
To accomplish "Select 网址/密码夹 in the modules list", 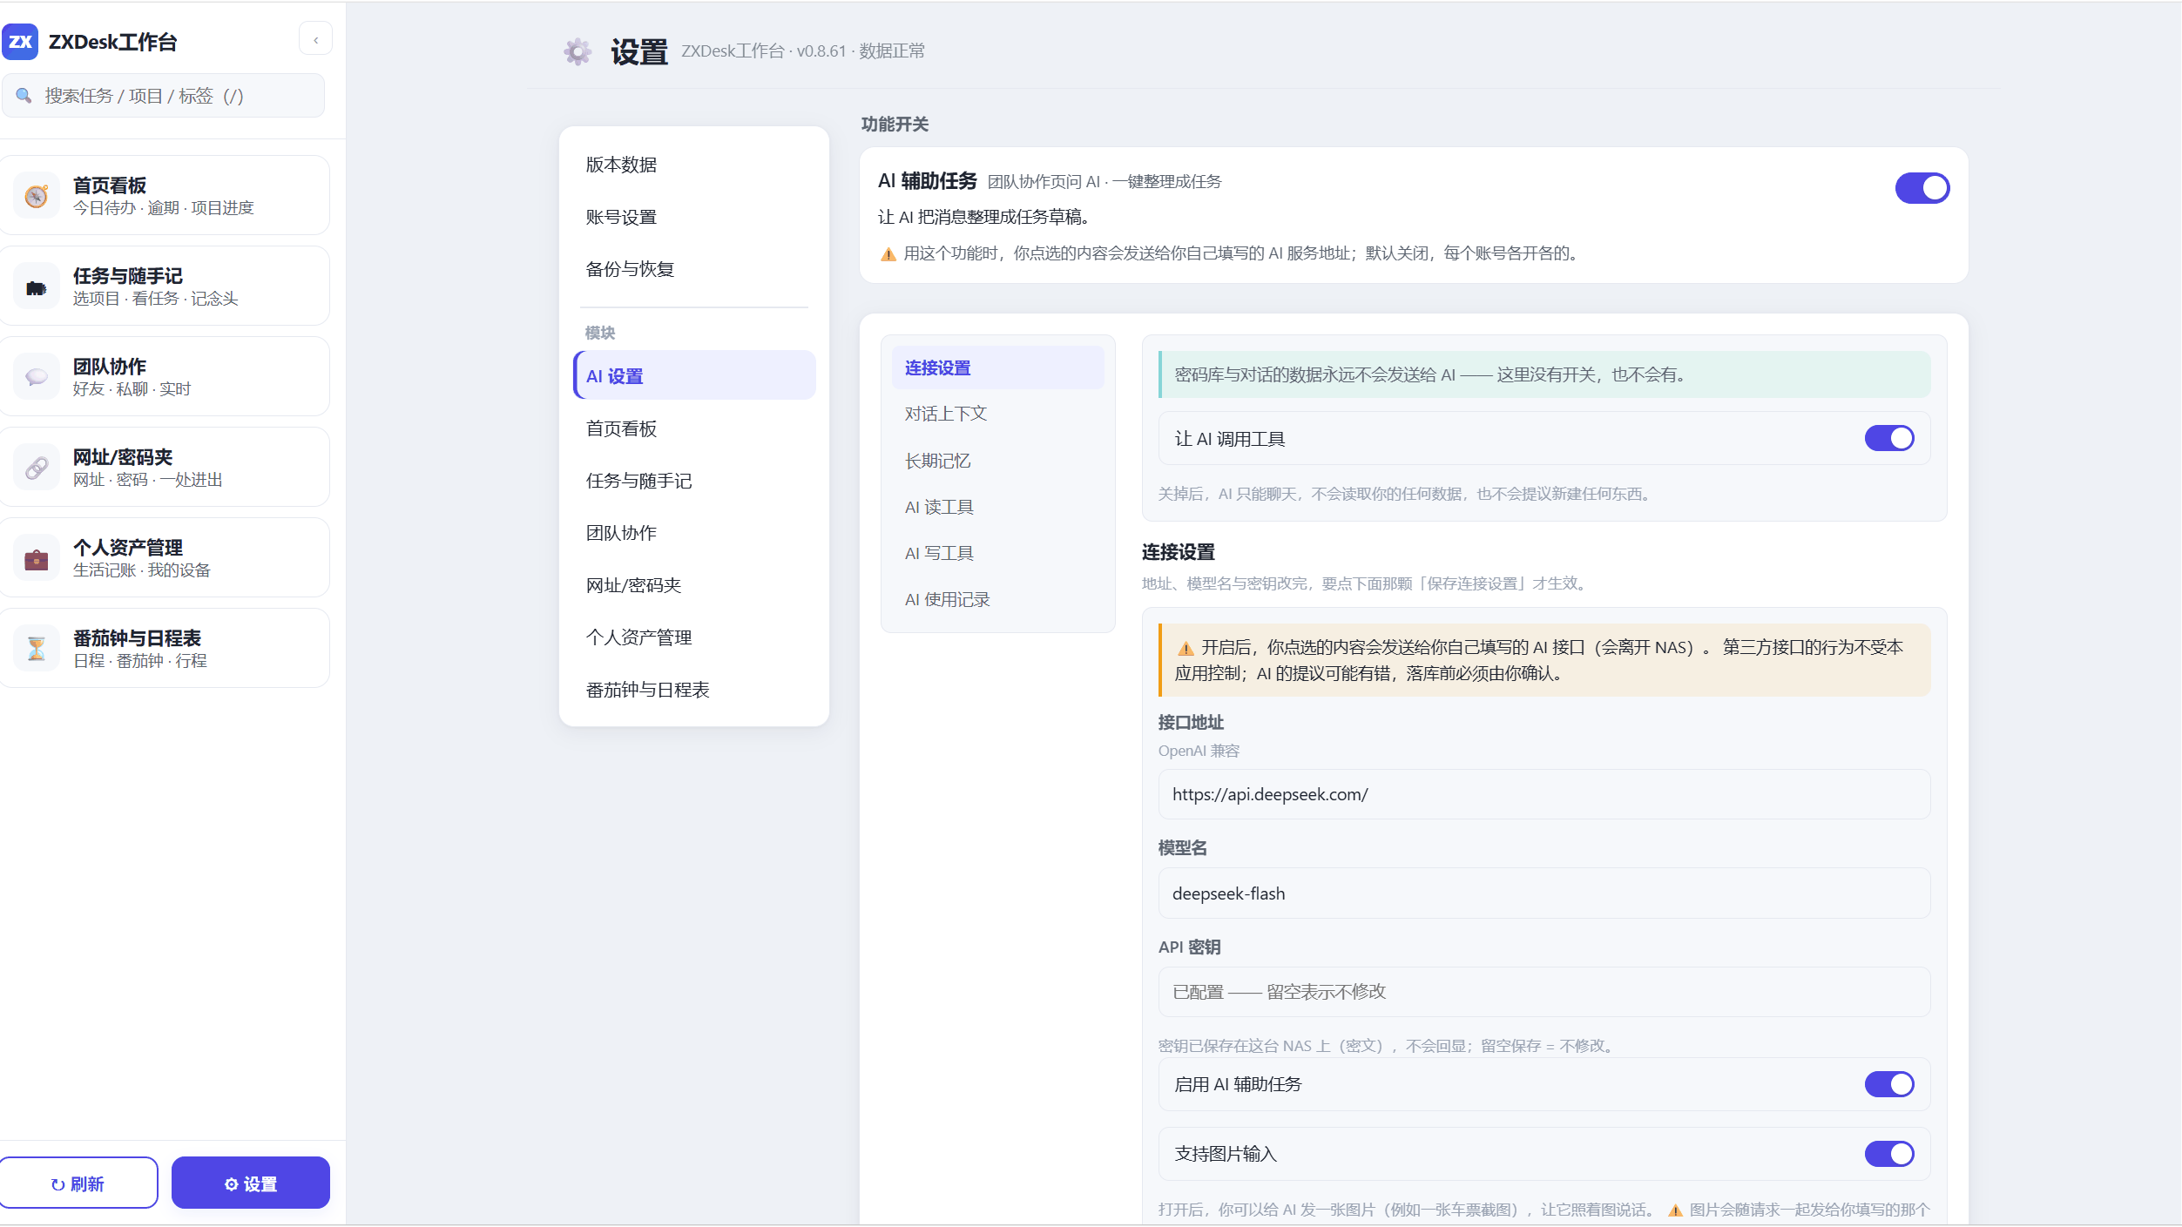I will tap(694, 585).
